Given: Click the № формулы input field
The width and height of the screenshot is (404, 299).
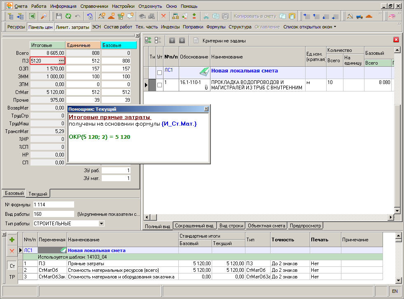Looking at the screenshot, I should click(54, 204).
